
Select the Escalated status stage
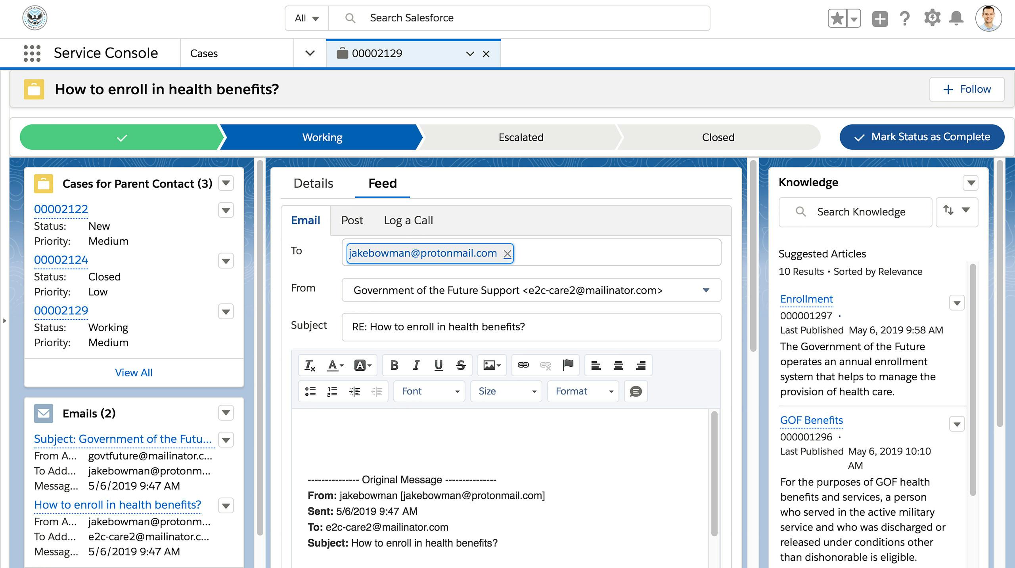521,137
